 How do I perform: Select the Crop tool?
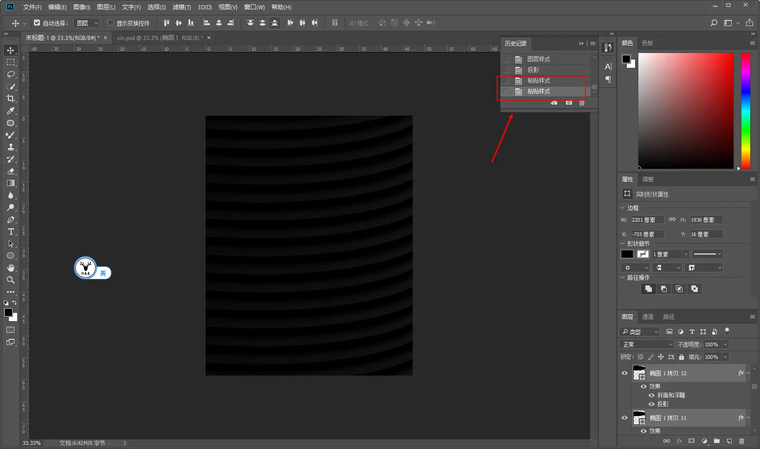click(11, 99)
